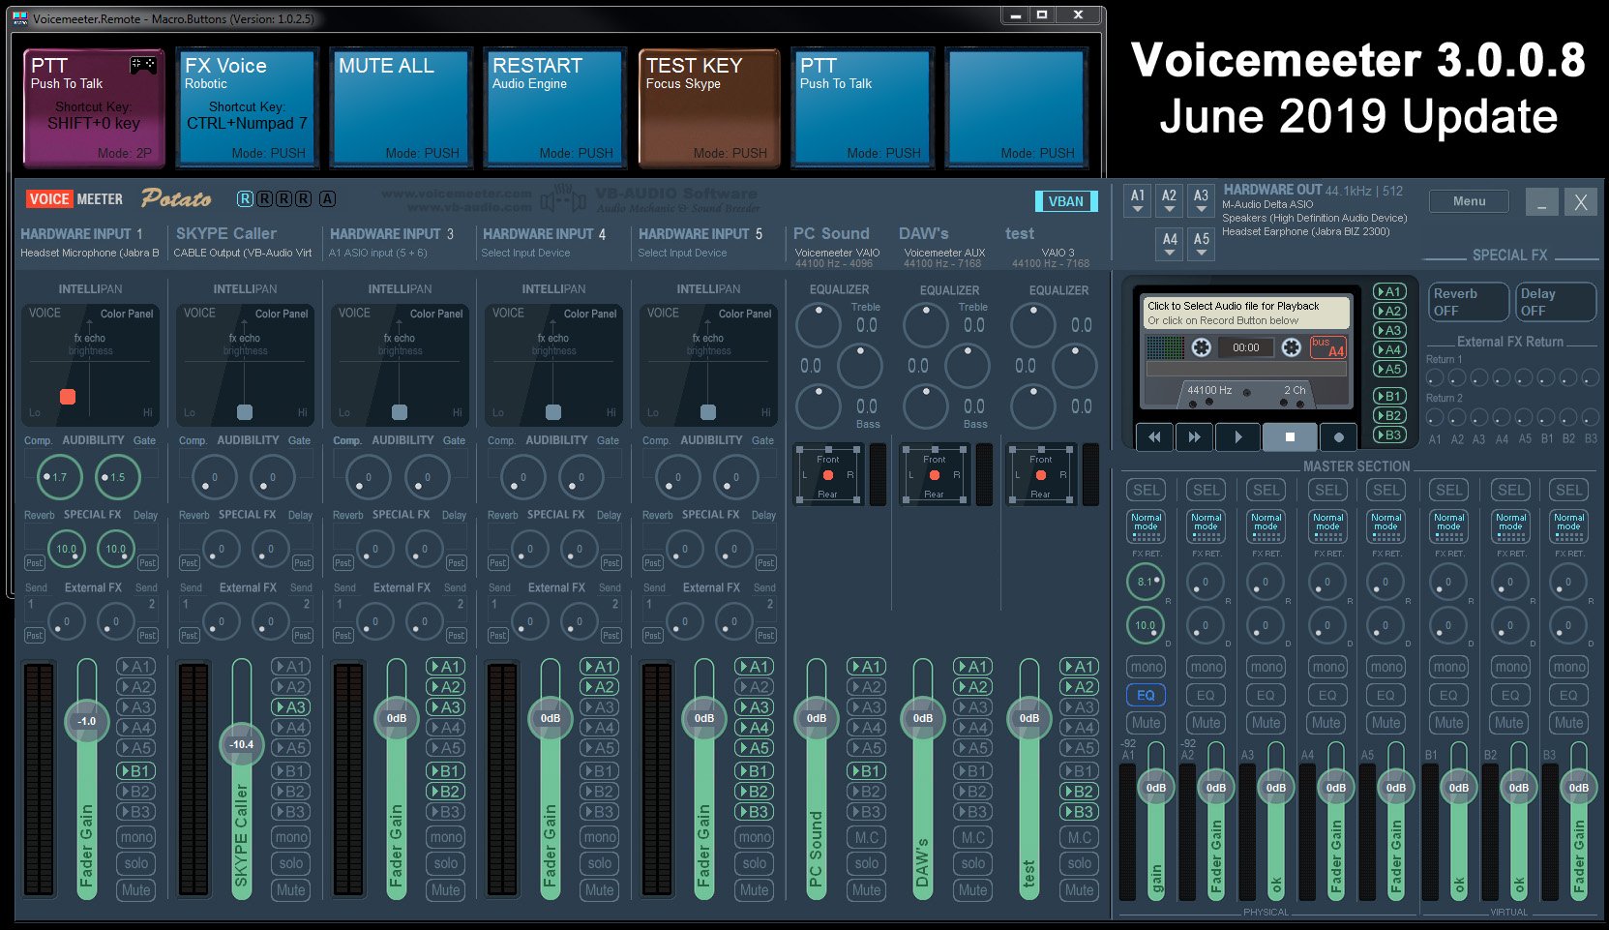Mute the SKYPE Caller strip

290,889
